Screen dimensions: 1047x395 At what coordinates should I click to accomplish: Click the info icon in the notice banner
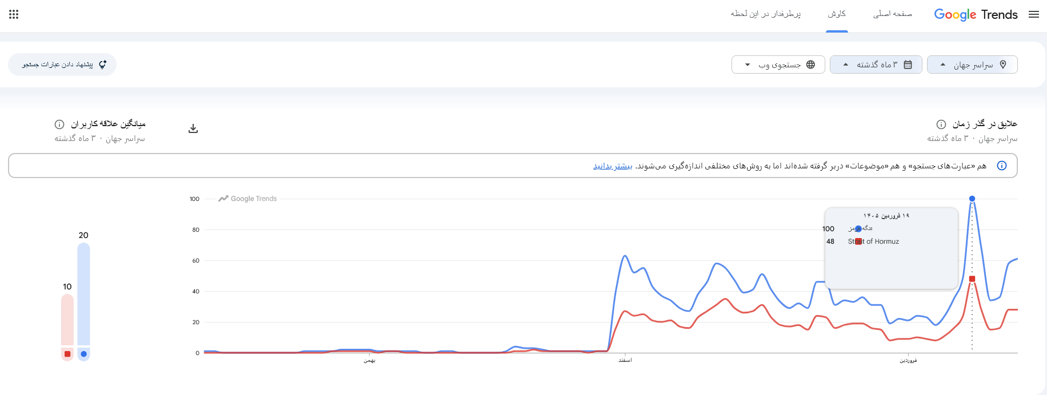point(1002,166)
